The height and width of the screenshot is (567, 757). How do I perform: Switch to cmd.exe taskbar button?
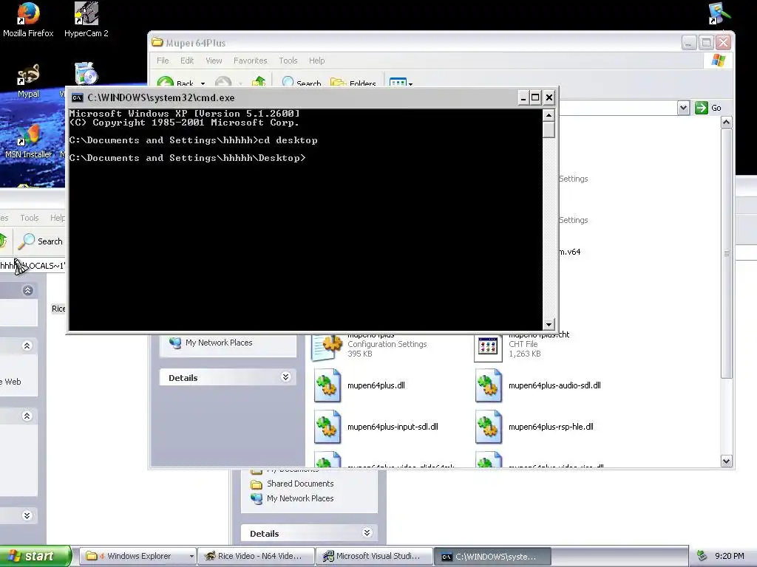(492, 557)
